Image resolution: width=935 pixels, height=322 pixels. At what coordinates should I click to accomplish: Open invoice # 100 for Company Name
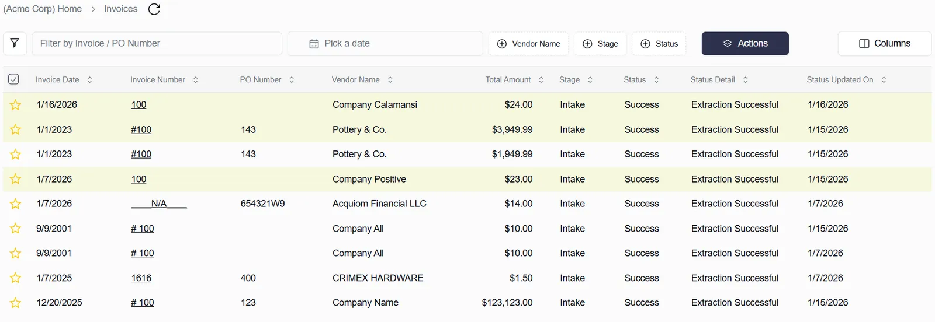click(143, 303)
